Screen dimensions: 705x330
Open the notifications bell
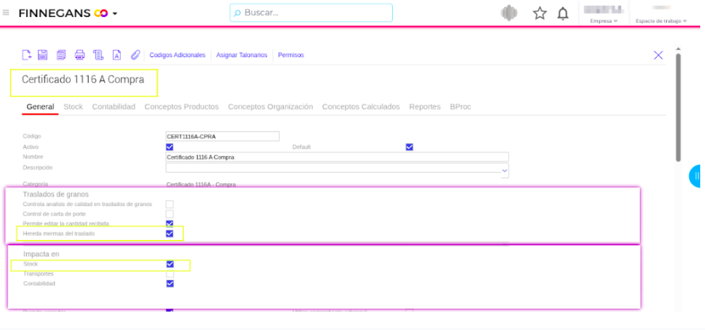click(x=562, y=14)
